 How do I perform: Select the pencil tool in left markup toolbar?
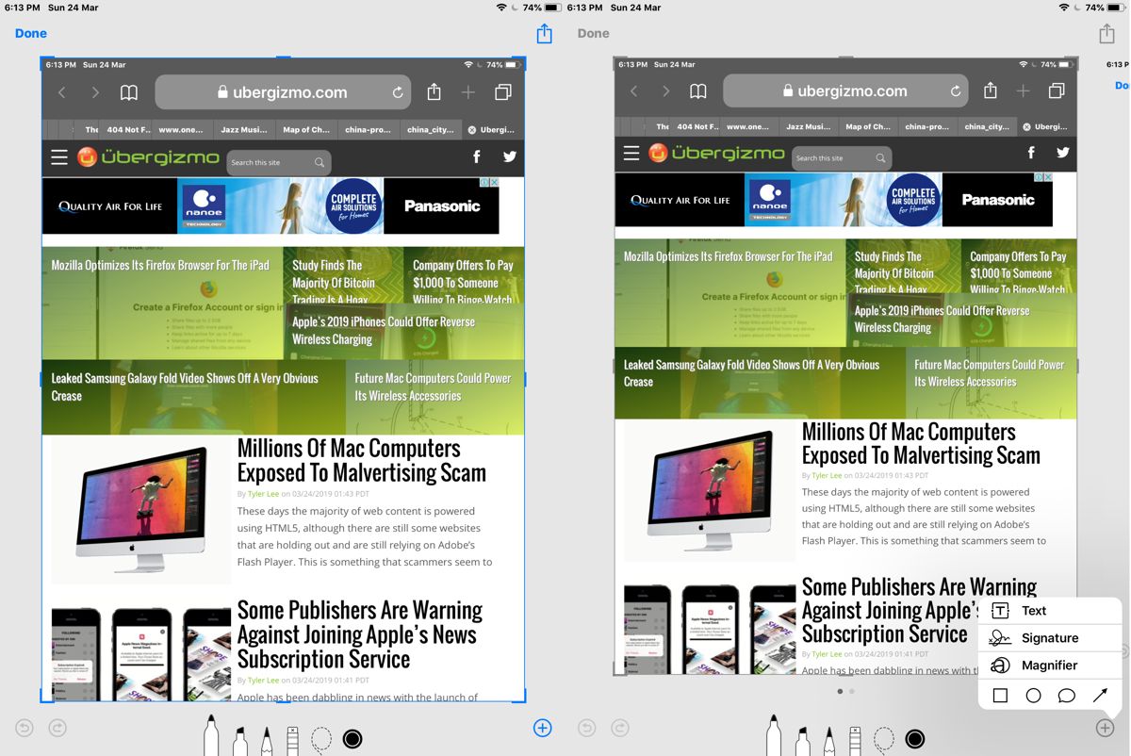click(266, 740)
